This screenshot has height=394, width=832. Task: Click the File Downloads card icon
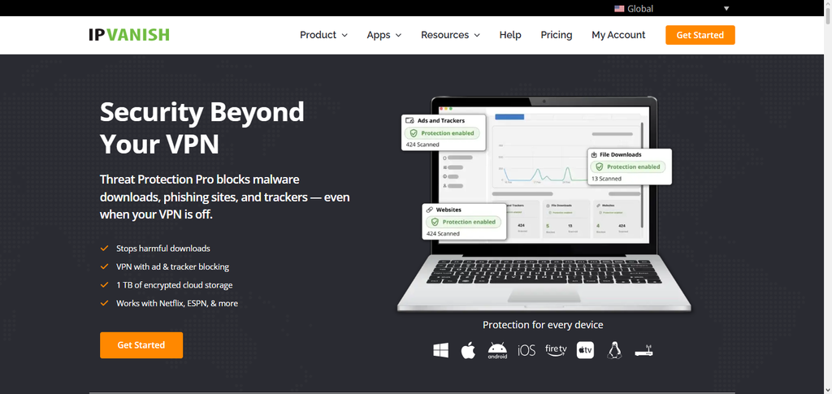point(593,155)
